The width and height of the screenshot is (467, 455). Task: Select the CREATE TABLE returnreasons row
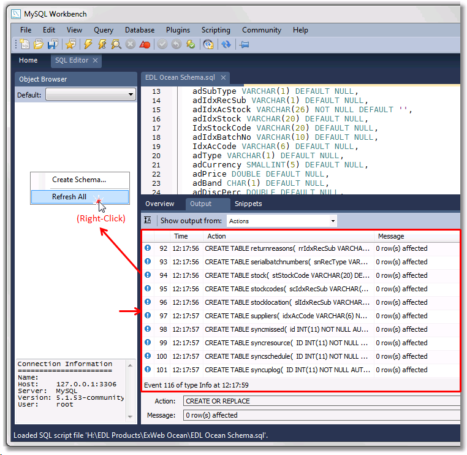click(301, 248)
